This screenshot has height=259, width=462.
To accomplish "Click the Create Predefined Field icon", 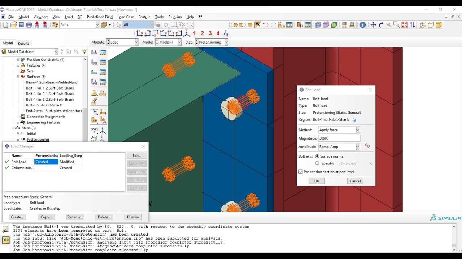I will pyautogui.click(x=94, y=72).
